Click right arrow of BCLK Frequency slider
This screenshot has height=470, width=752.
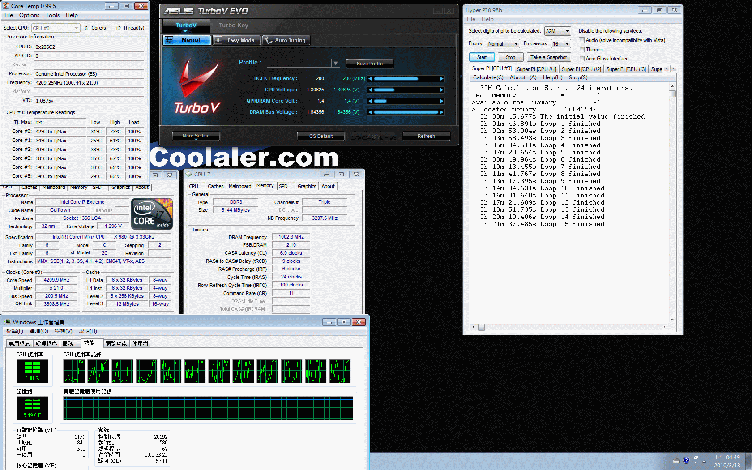(442, 79)
